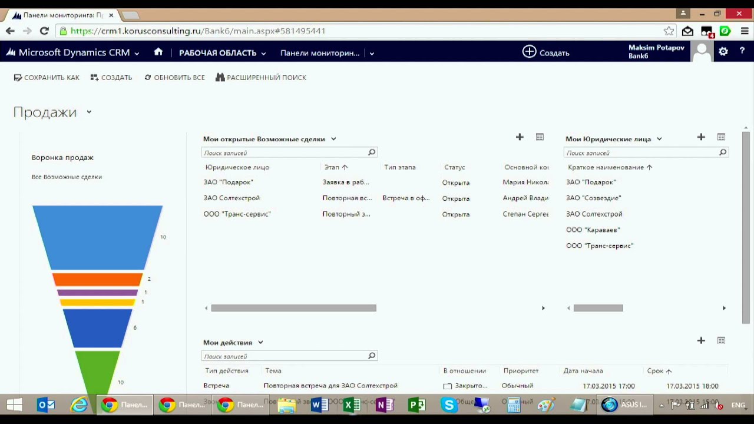Open ООО "Транс-сервис" in Возможные сделки
Viewport: 754px width, 424px height.
237,214
